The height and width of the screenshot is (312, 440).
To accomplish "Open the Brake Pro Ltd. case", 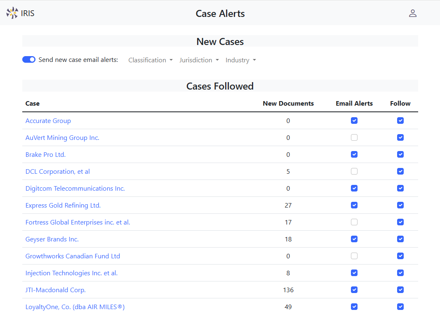I will pyautogui.click(x=45, y=154).
